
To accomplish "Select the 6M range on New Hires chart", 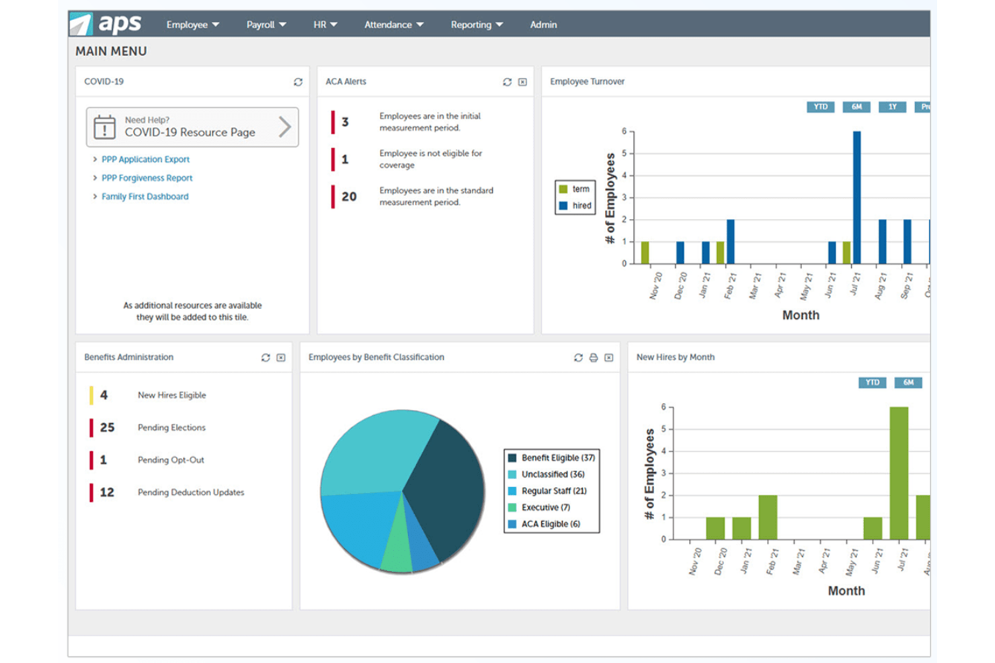I will coord(909,383).
